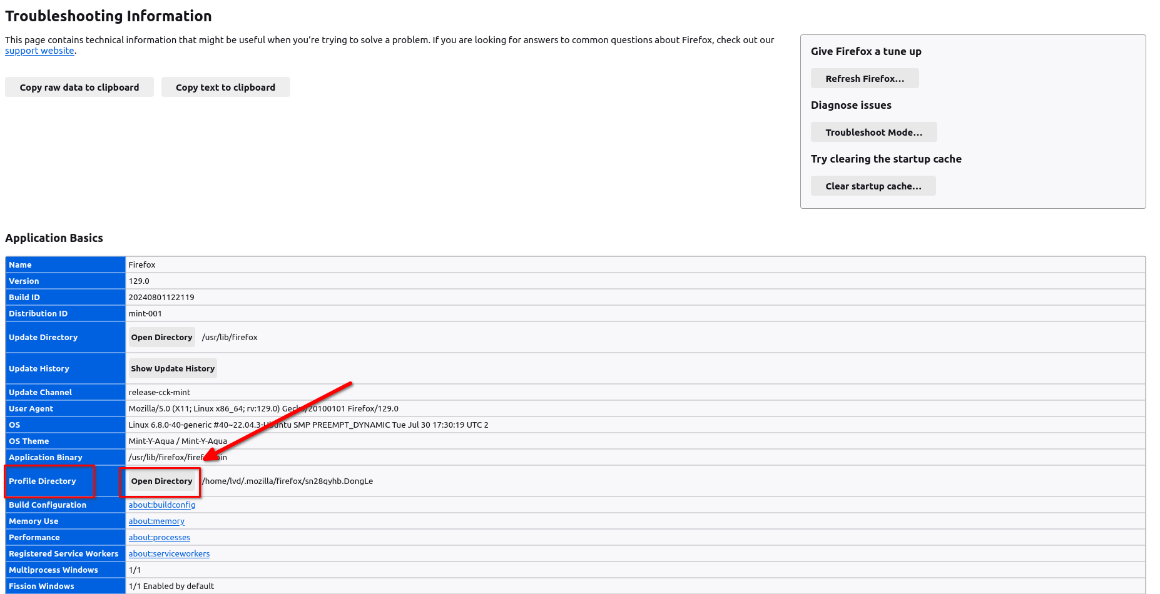
Task: Select the Mozilla/5.0 user agent string
Action: click(263, 408)
